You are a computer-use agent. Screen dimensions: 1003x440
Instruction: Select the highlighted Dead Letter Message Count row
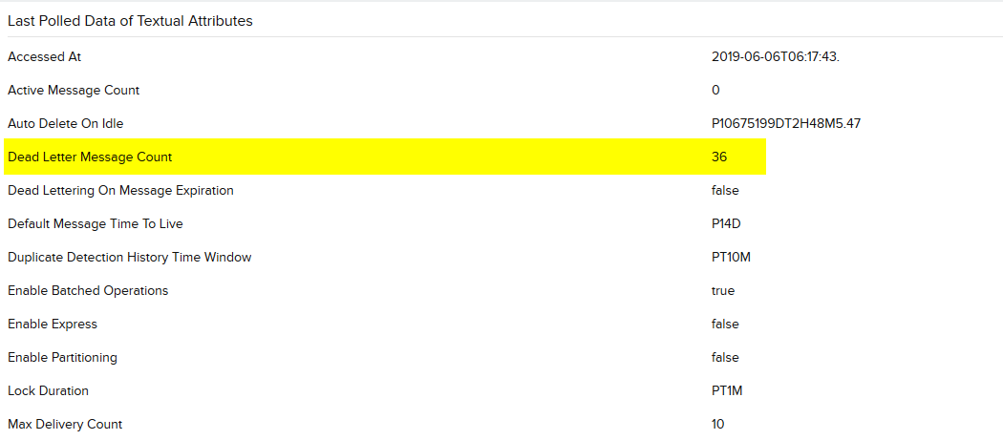(384, 157)
